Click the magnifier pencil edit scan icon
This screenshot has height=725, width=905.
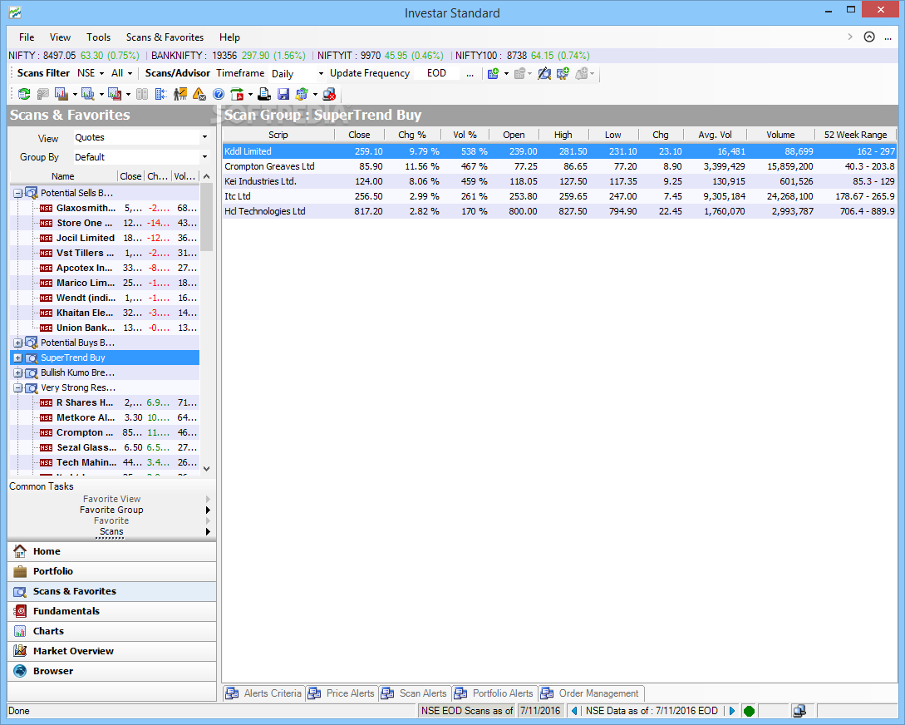[x=544, y=73]
